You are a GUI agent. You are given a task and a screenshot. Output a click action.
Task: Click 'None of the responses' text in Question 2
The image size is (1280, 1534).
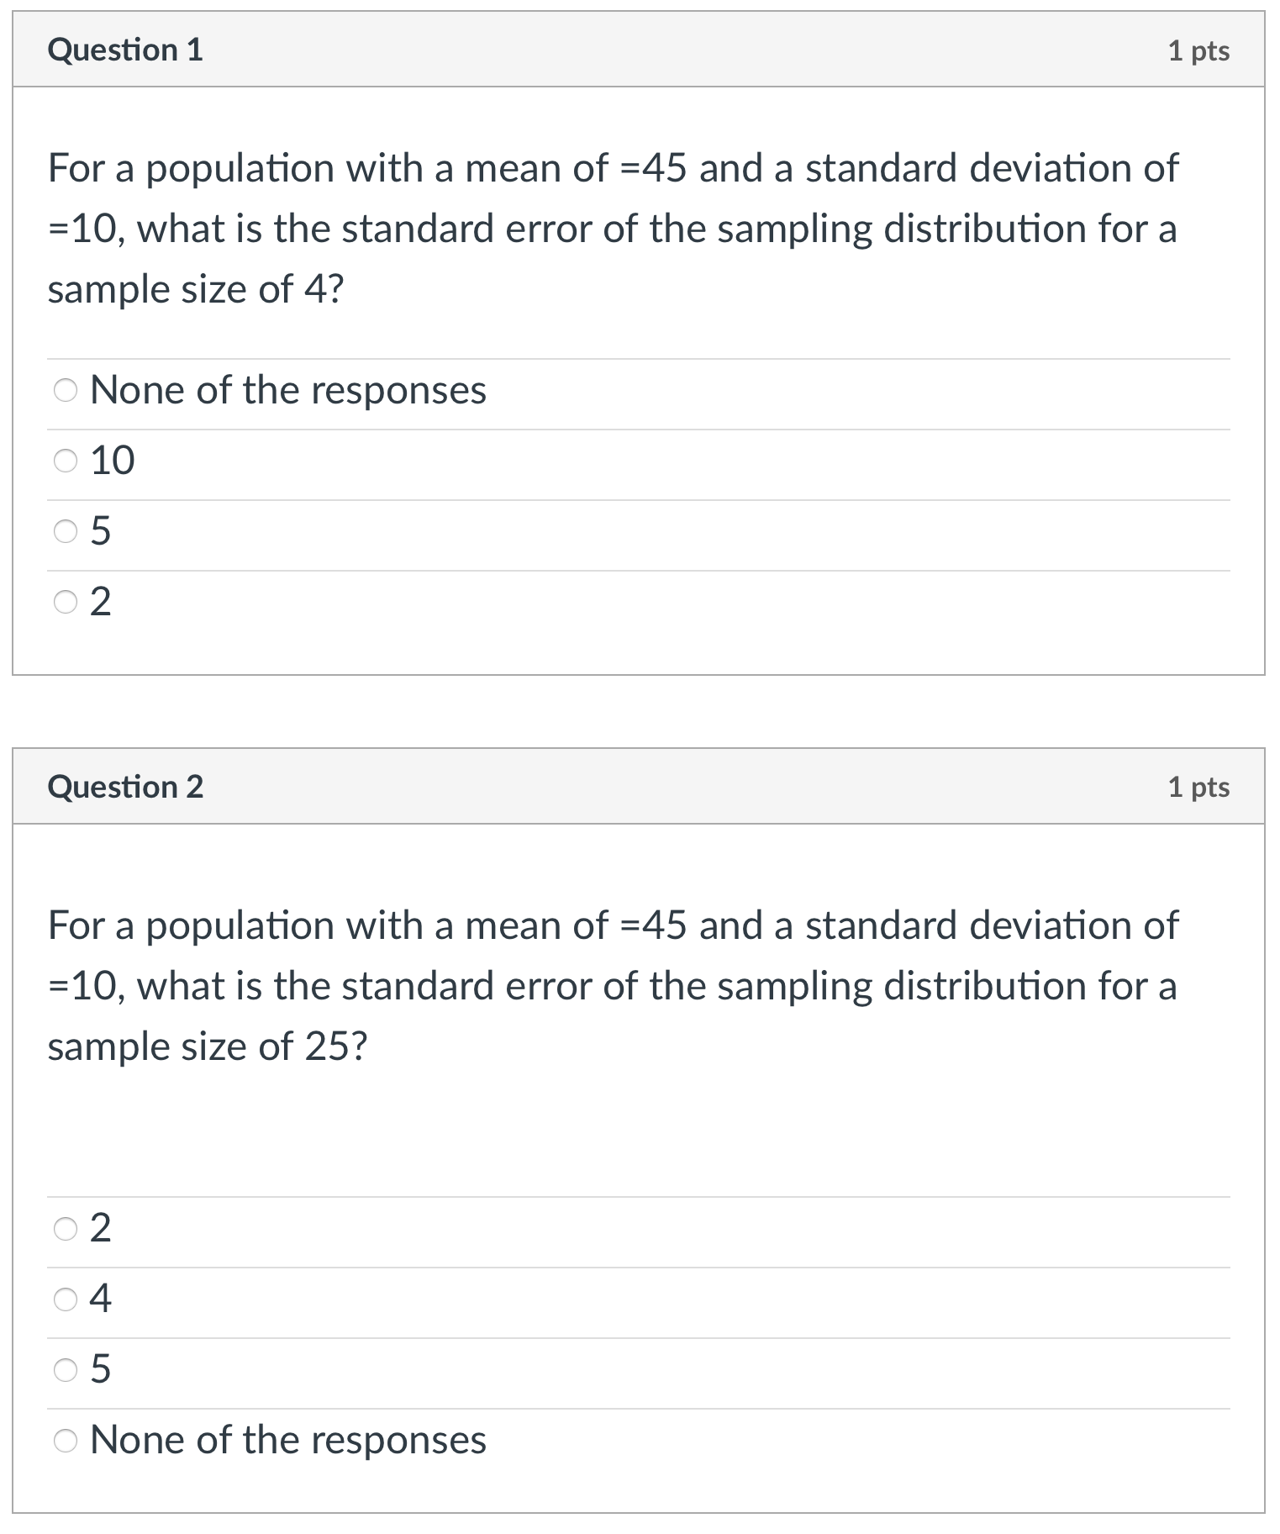[x=287, y=1440]
